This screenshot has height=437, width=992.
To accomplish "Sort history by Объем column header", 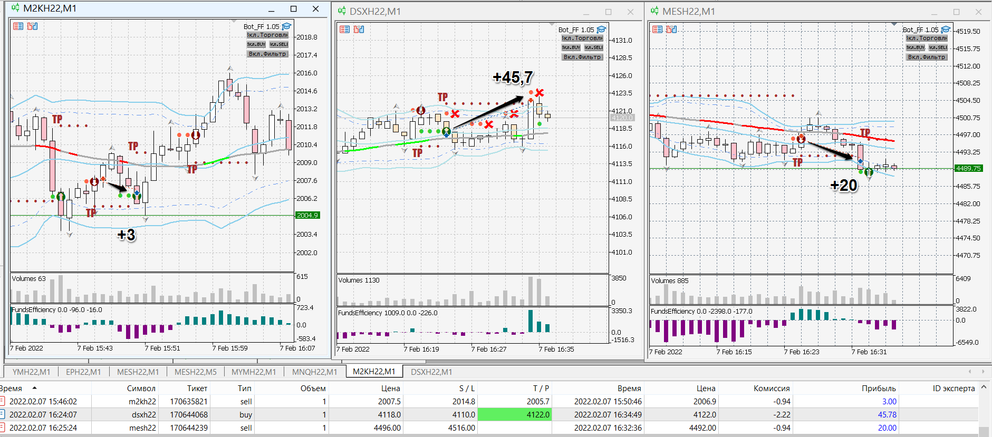I will pos(291,388).
